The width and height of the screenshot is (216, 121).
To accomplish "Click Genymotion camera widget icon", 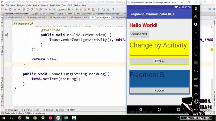I will coord(196,24).
